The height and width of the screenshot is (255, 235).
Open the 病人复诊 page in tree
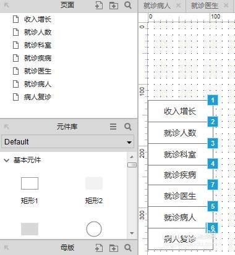pos(38,97)
